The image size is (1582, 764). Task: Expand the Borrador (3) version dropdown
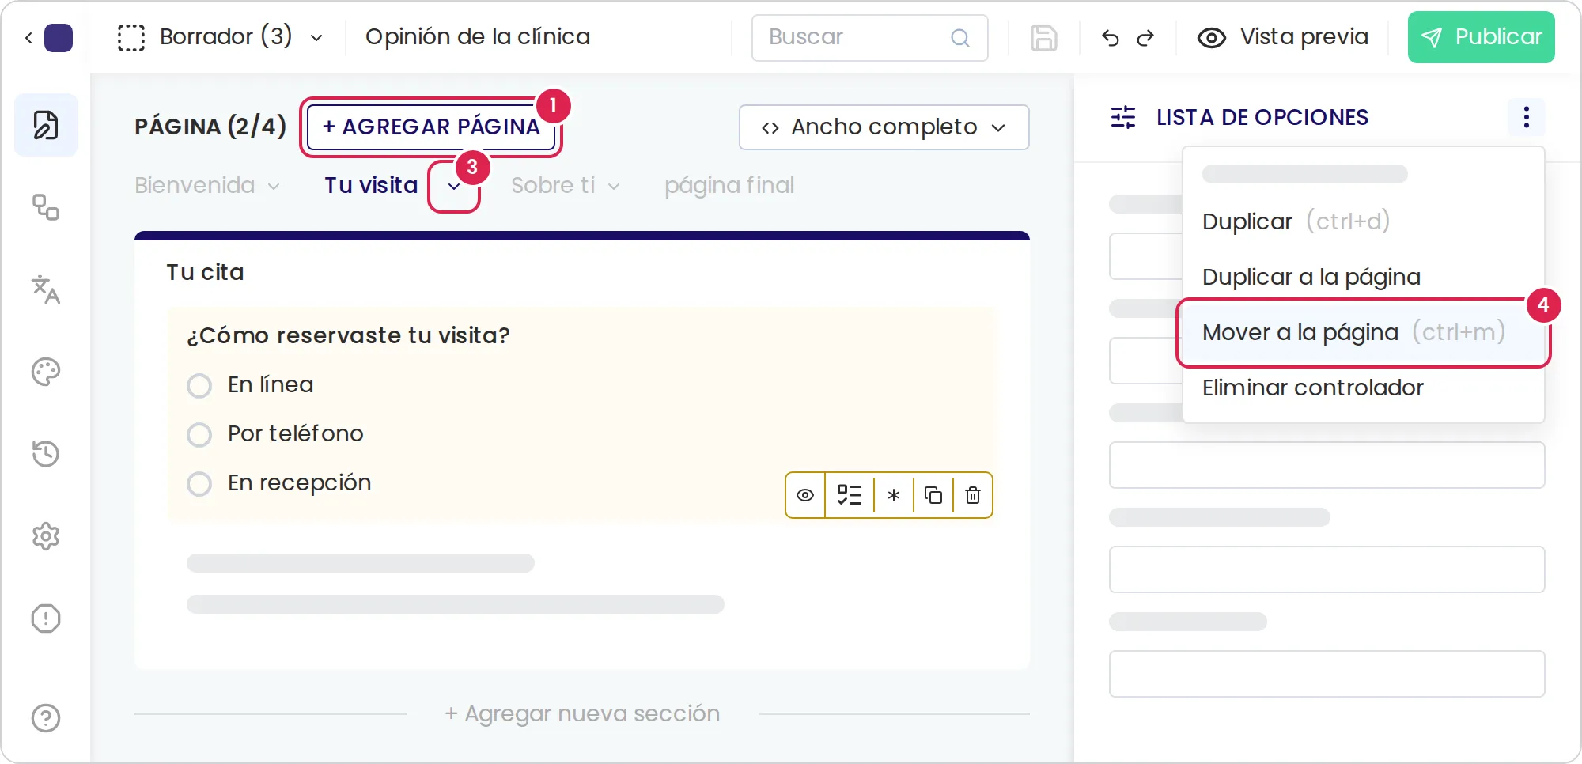(x=316, y=38)
